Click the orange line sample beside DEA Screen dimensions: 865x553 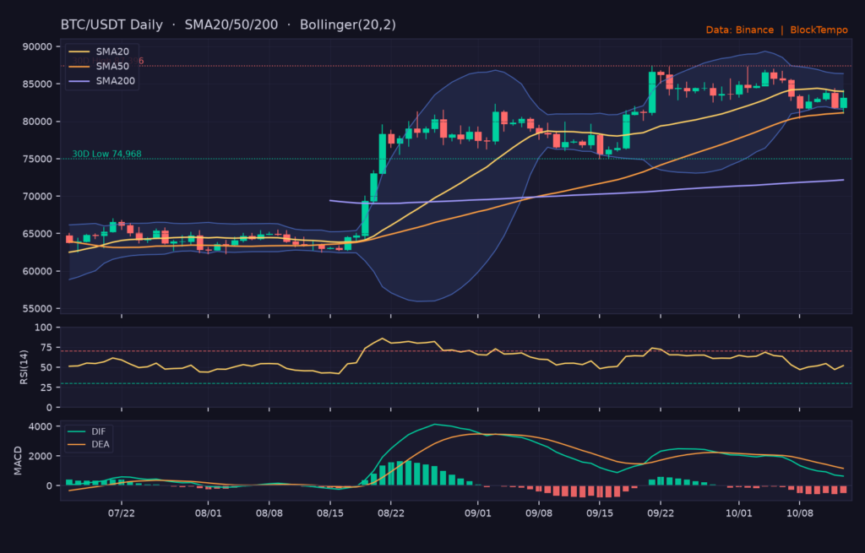click(77, 444)
